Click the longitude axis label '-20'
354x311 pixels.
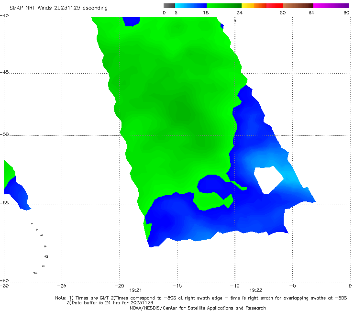pyautogui.click(x=119, y=286)
